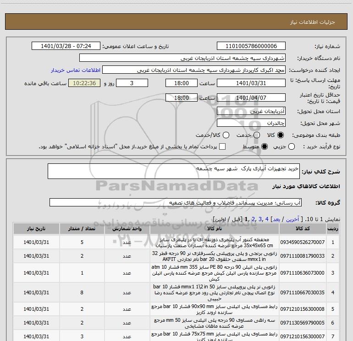
Task: Open the next page link بعد
Action: click(276, 219)
